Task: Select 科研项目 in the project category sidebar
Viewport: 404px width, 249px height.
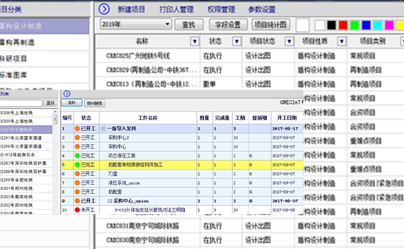Action: (x=45, y=58)
